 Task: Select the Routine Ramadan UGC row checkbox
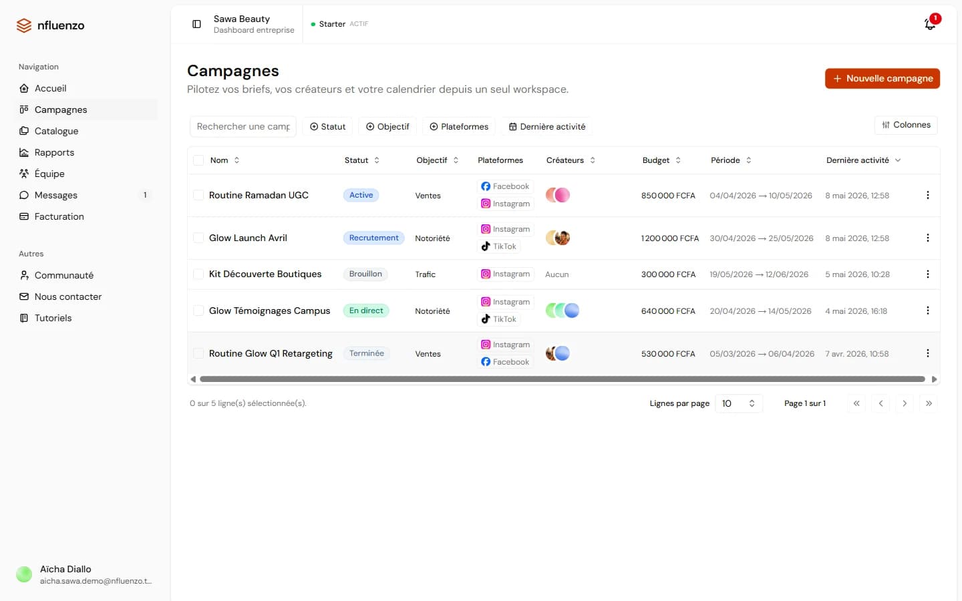pyautogui.click(x=198, y=195)
